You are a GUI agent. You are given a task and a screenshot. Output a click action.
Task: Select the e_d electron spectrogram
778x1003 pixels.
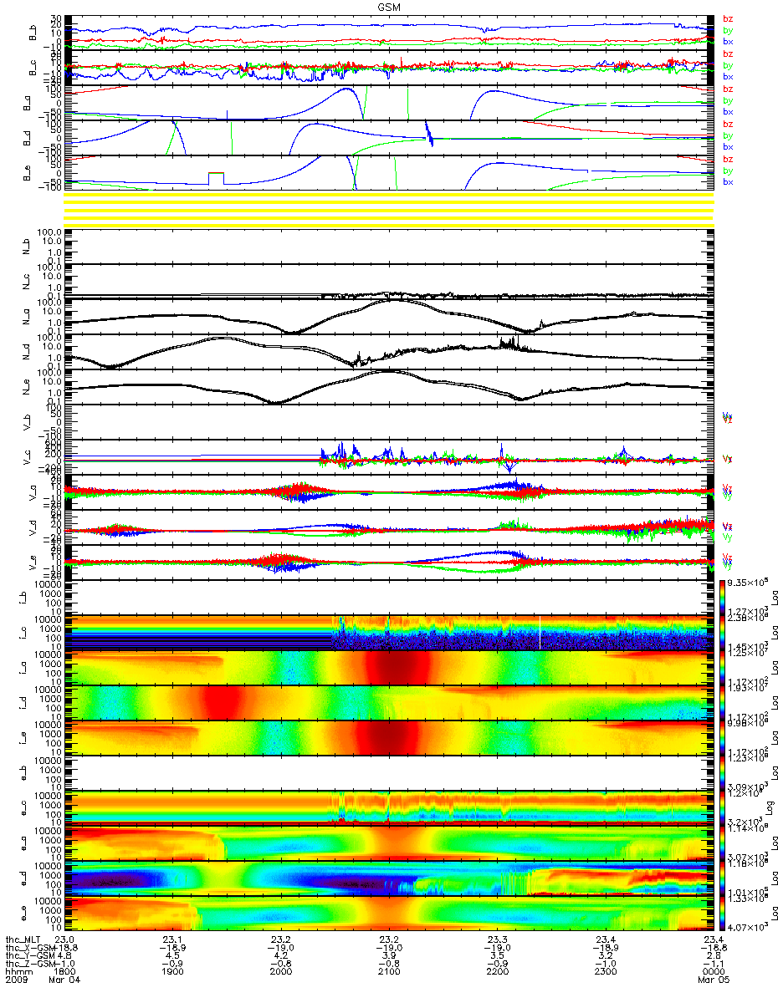tap(390, 878)
